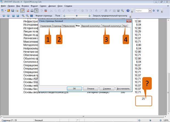Click the preview Zoom In magnifier

[23, 16]
